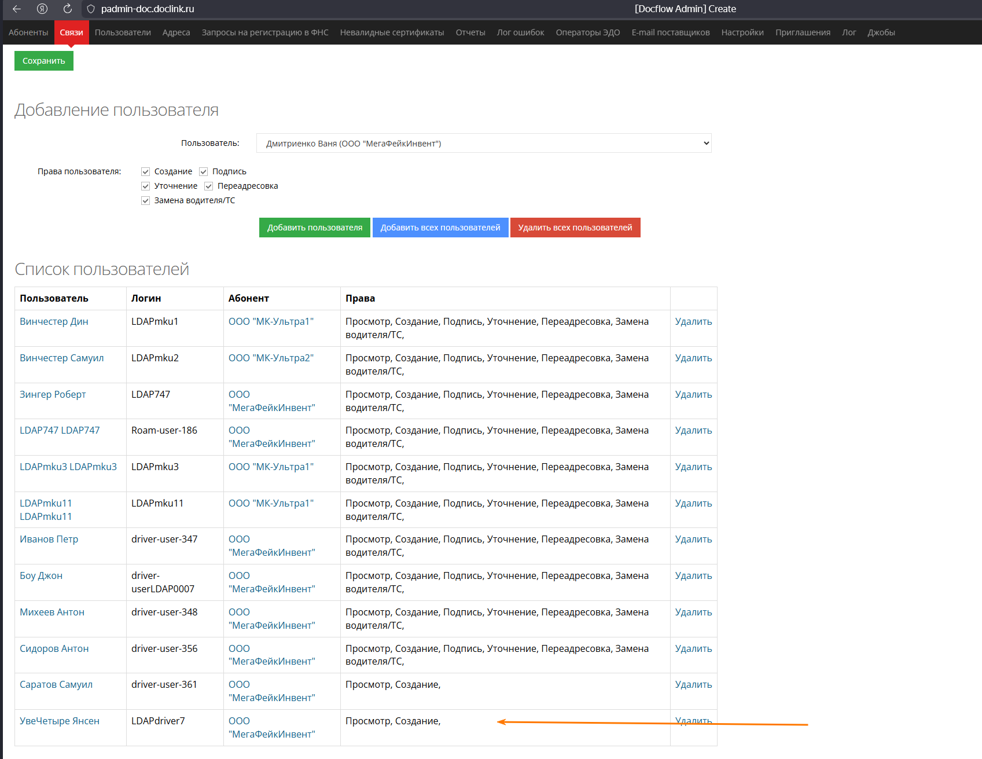Click Удалить for Иванов Петр
The height and width of the screenshot is (759, 982).
coord(693,540)
